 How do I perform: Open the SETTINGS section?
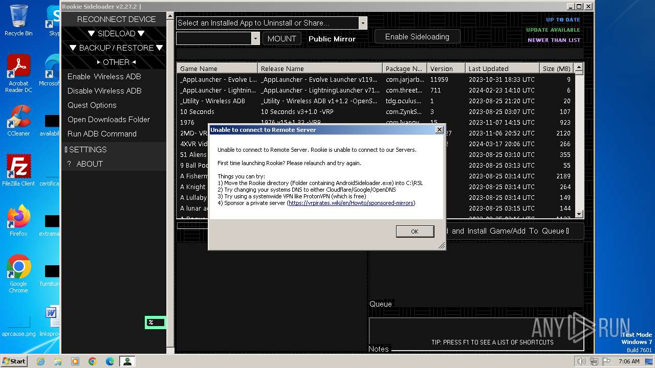[114, 149]
